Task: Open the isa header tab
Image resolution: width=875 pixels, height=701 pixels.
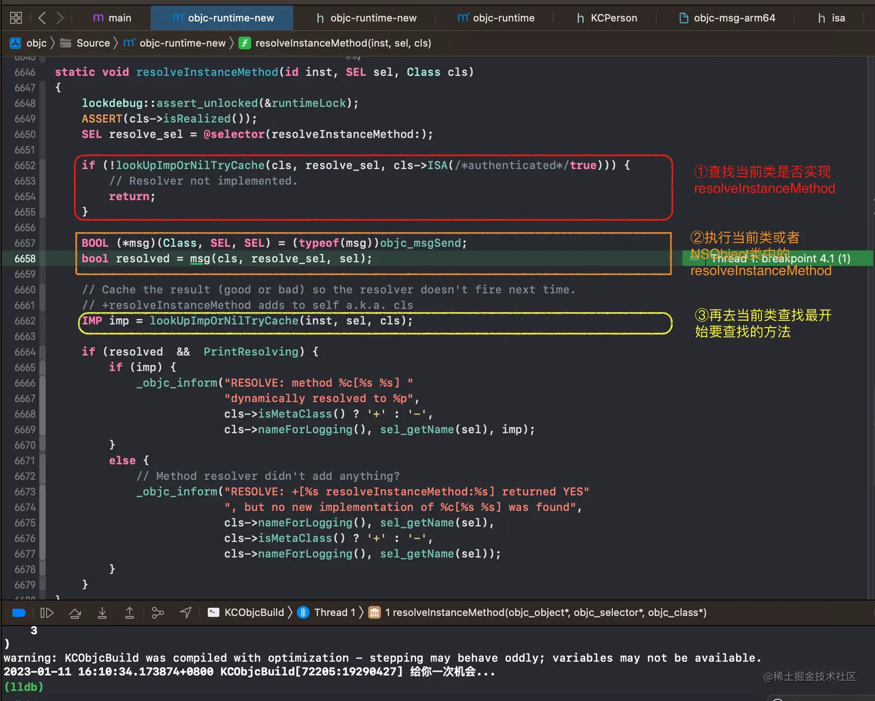Action: [832, 18]
